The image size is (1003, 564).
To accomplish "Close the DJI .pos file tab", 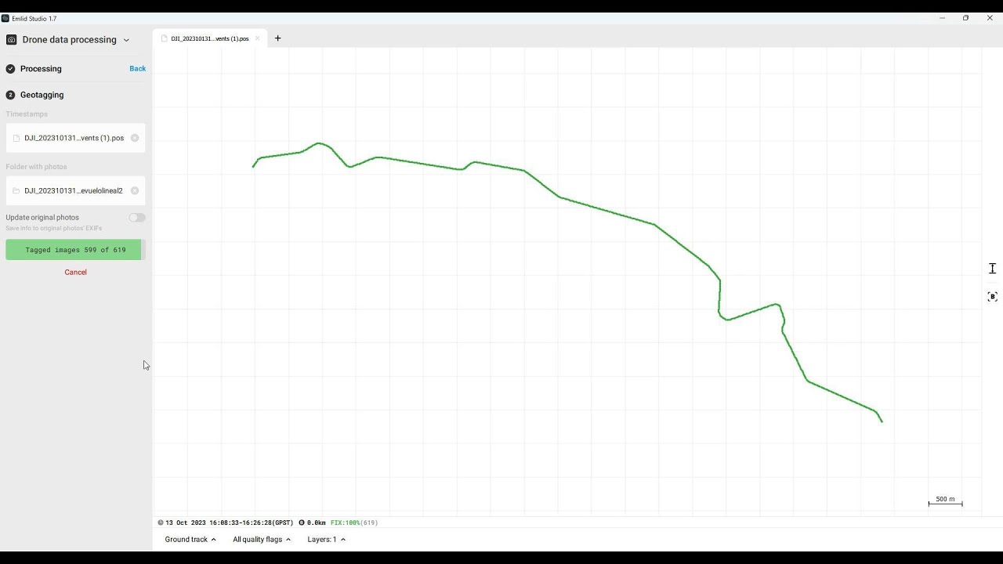I will pyautogui.click(x=257, y=38).
